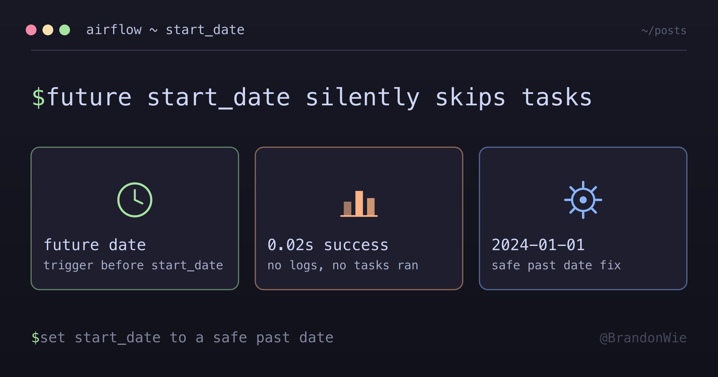Click the green dollar prompt before headline

click(39, 98)
